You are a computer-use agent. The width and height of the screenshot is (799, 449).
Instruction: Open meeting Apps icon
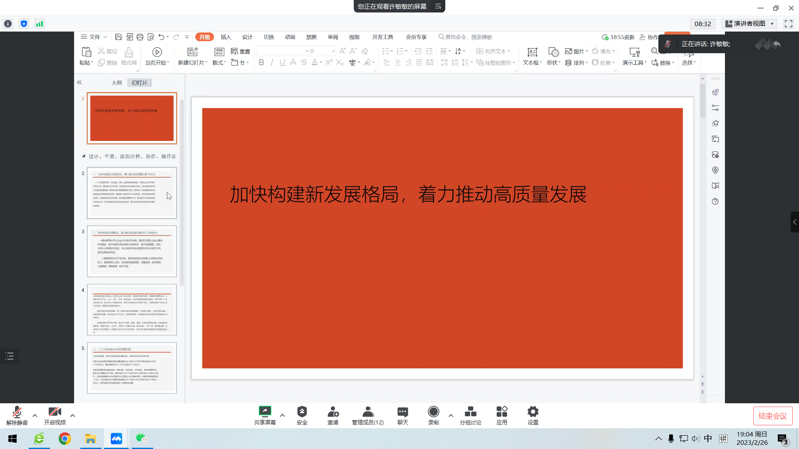(502, 415)
